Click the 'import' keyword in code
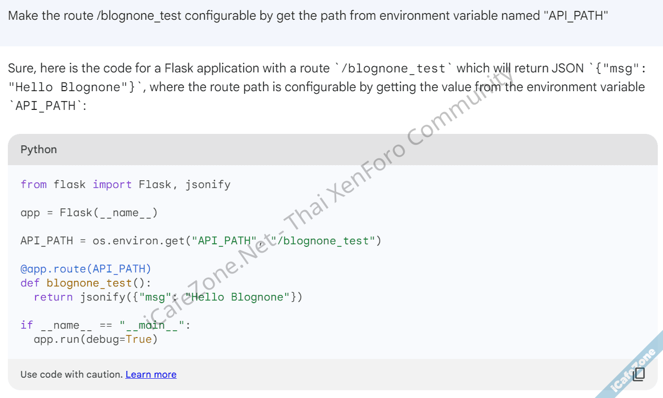 [x=112, y=184]
